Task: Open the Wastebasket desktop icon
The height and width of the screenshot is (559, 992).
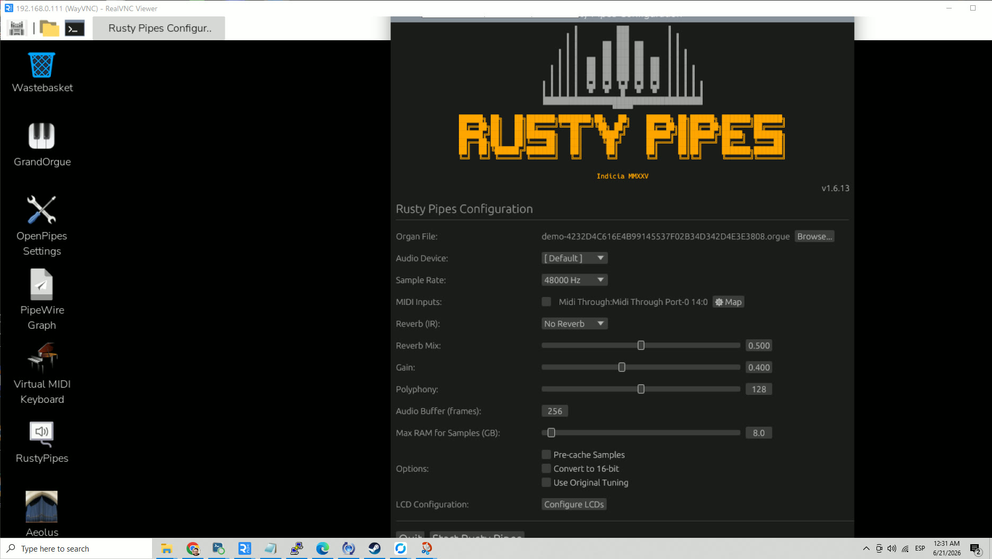Action: (x=42, y=73)
